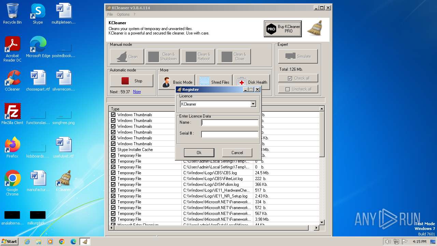Click the KCleaner broom logo
437x246 pixels.
(x=314, y=28)
